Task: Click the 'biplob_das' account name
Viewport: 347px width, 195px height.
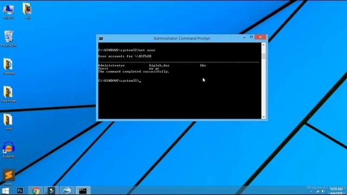Action: (x=159, y=66)
